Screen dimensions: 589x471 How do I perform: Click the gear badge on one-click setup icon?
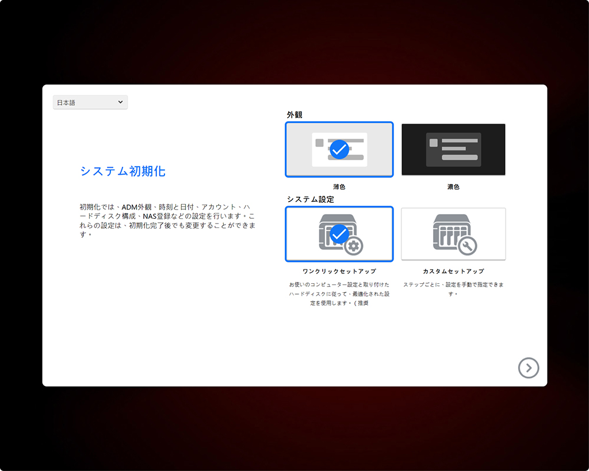tap(354, 246)
